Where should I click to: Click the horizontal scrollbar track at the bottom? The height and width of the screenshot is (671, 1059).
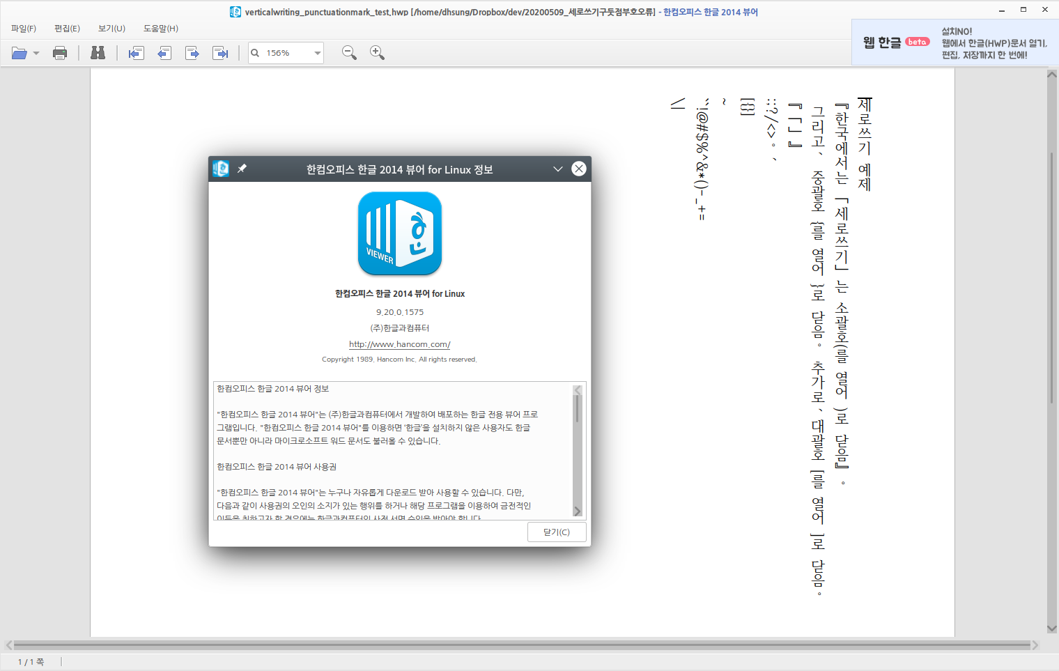tap(522, 645)
